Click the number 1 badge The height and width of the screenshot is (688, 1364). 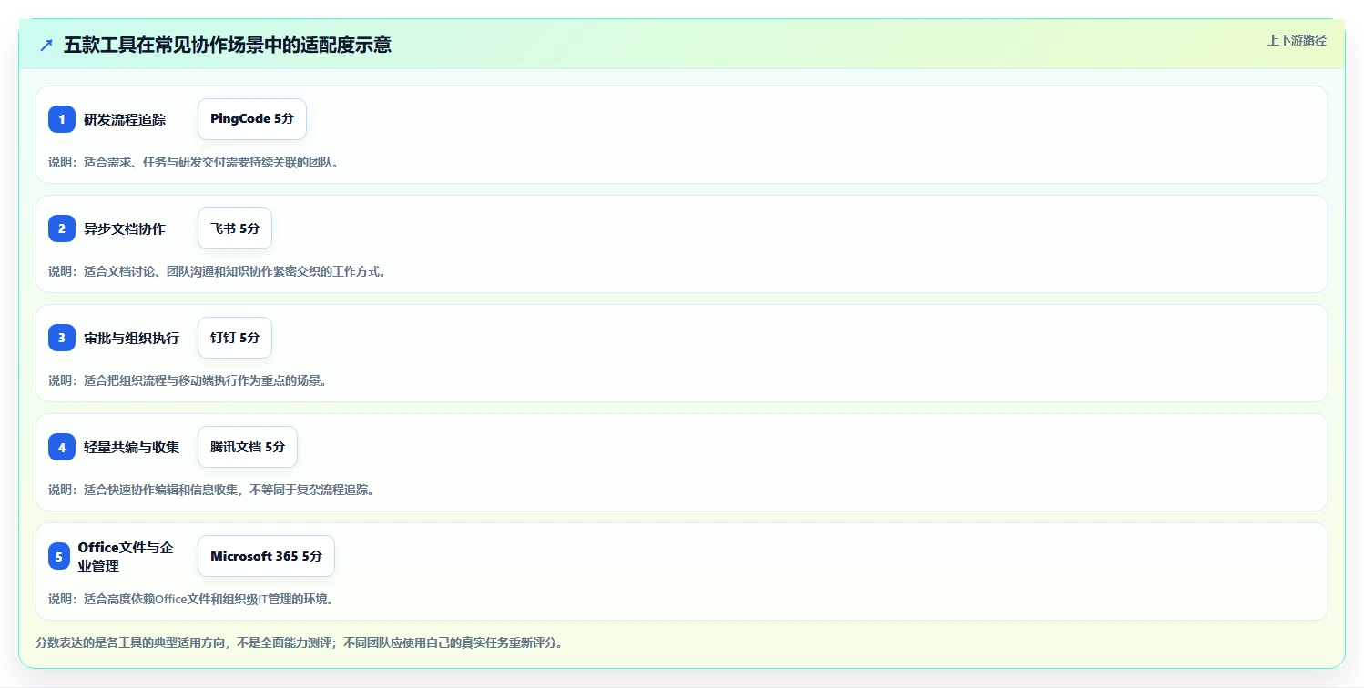pos(62,119)
